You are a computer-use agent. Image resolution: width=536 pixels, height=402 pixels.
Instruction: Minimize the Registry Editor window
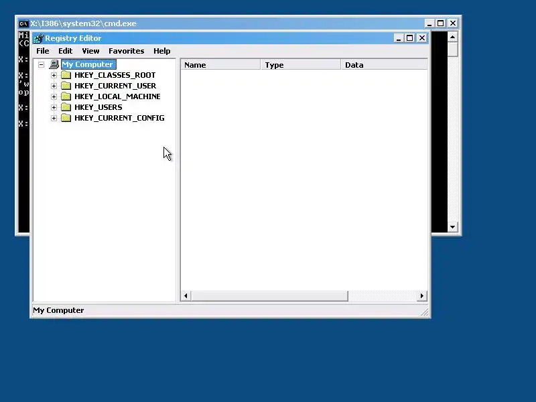pyautogui.click(x=398, y=38)
